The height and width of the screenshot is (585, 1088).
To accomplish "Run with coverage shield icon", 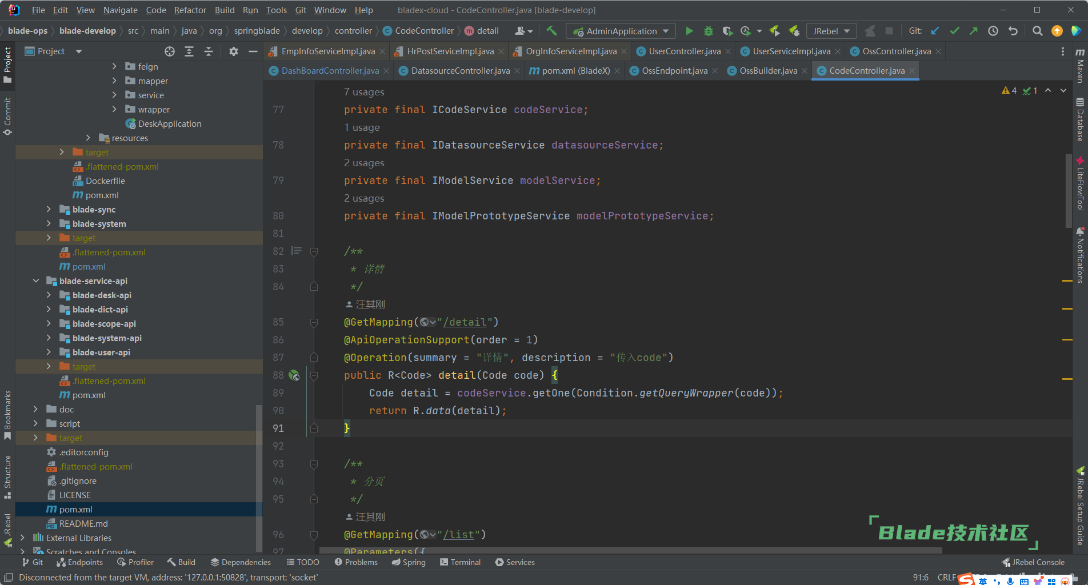I will coord(727,31).
